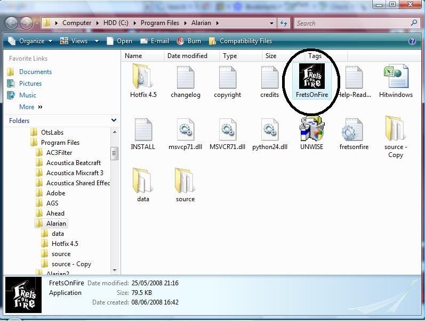Open the address bar history dropdown
Image resolution: width=425 pixels, height=321 pixels.
click(271, 23)
